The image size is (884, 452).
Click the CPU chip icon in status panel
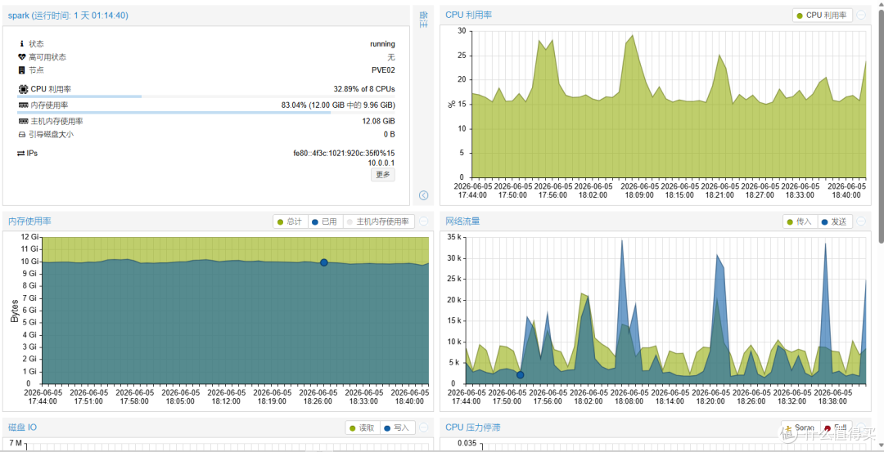(x=23, y=89)
